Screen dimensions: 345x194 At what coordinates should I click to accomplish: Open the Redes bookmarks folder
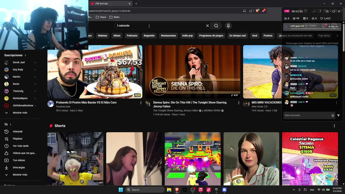pyautogui.click(x=114, y=17)
